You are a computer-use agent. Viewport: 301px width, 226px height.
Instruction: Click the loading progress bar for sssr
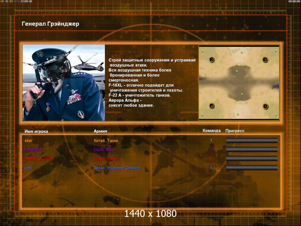[x=252, y=140]
